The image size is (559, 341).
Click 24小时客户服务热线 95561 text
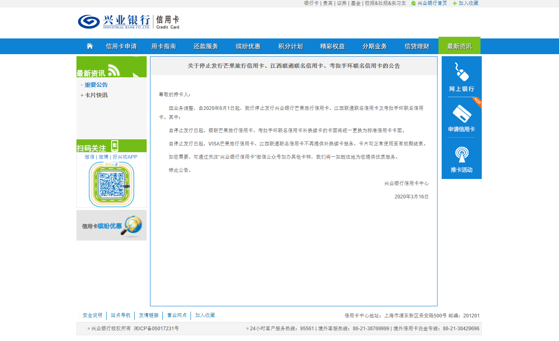(x=282, y=329)
